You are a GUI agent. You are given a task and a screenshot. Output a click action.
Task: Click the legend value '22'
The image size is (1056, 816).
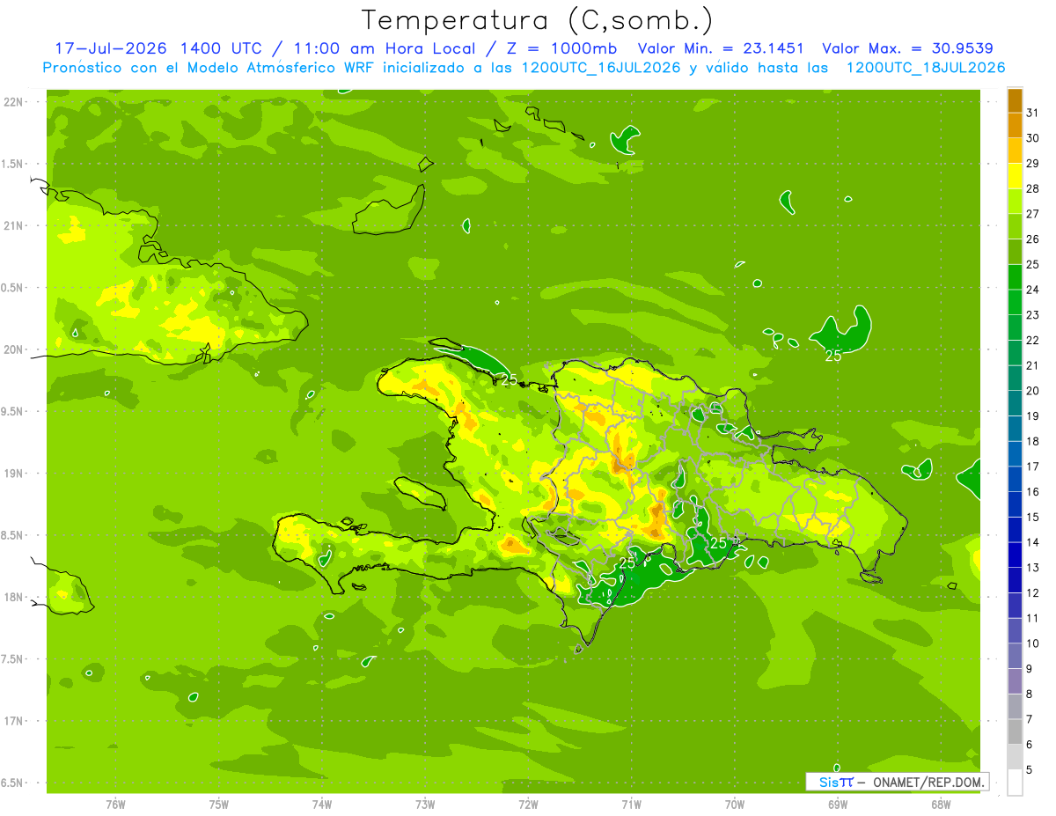tap(1033, 340)
